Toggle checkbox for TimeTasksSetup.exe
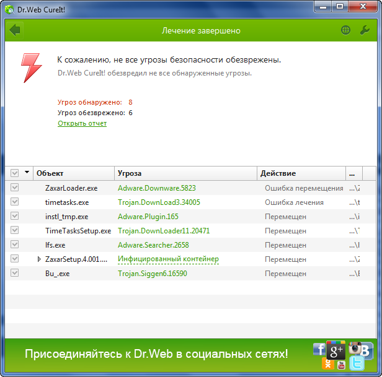382x377 pixels. (x=15, y=230)
